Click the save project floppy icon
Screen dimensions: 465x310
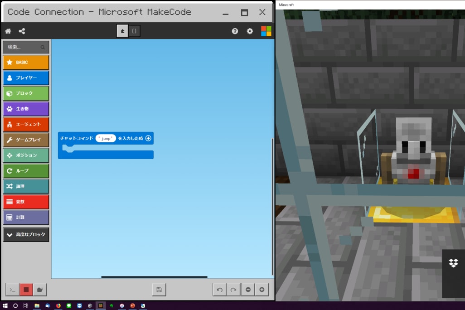coord(159,290)
